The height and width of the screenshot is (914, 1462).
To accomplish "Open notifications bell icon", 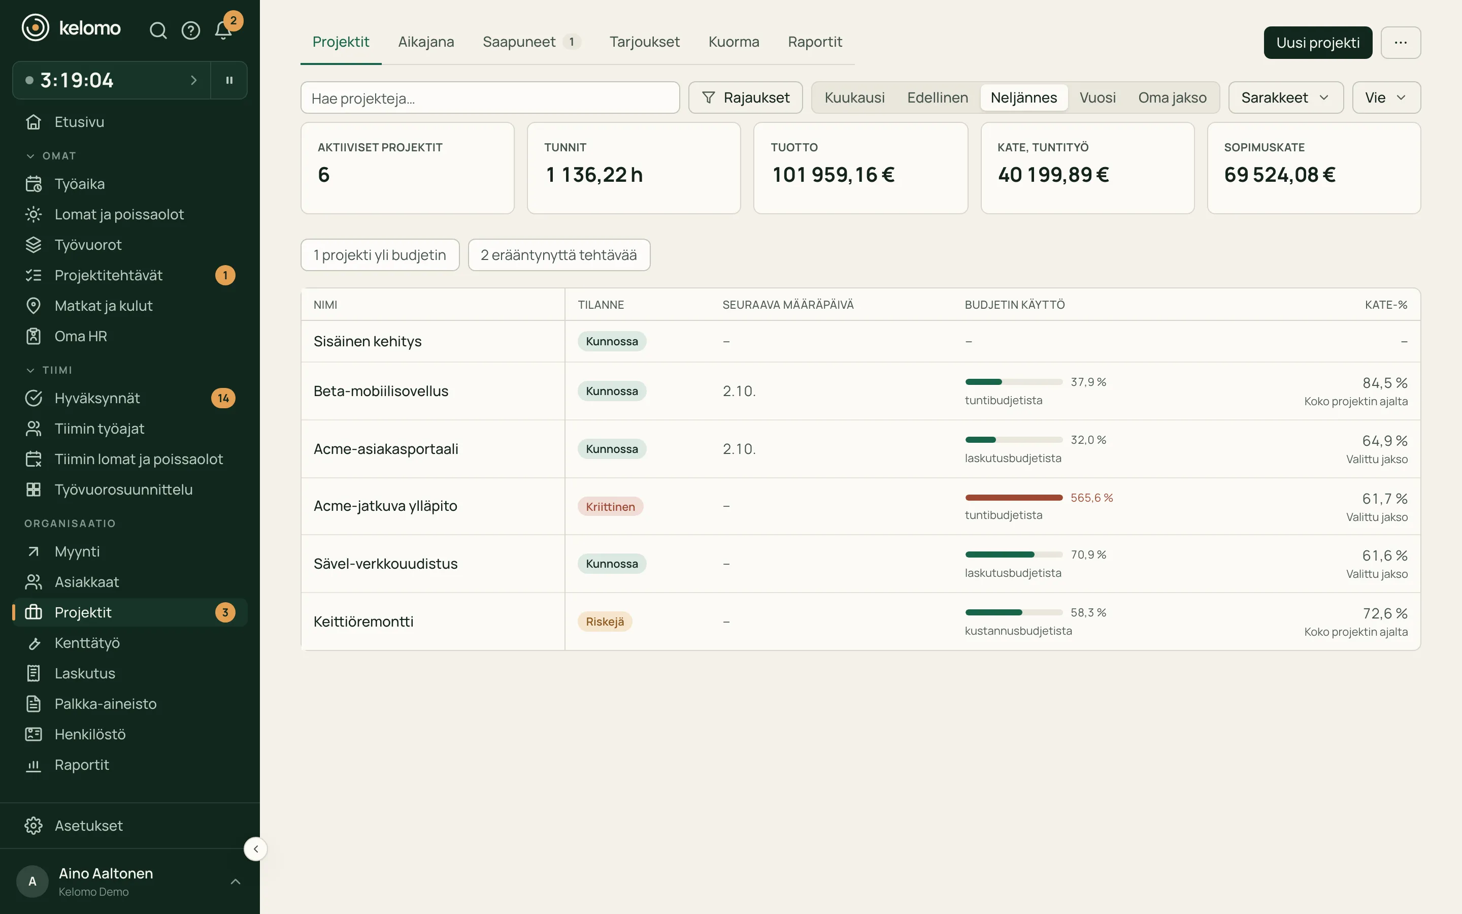I will click(223, 30).
